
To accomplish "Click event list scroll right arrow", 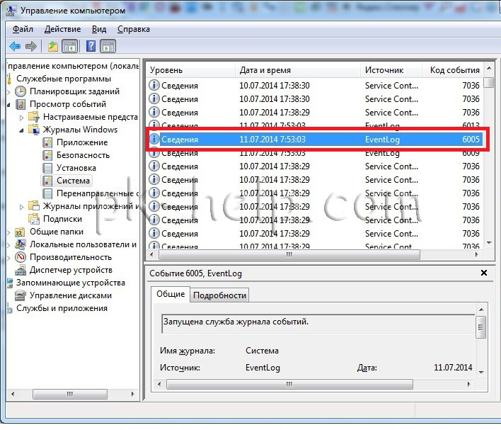I will pos(477,255).
